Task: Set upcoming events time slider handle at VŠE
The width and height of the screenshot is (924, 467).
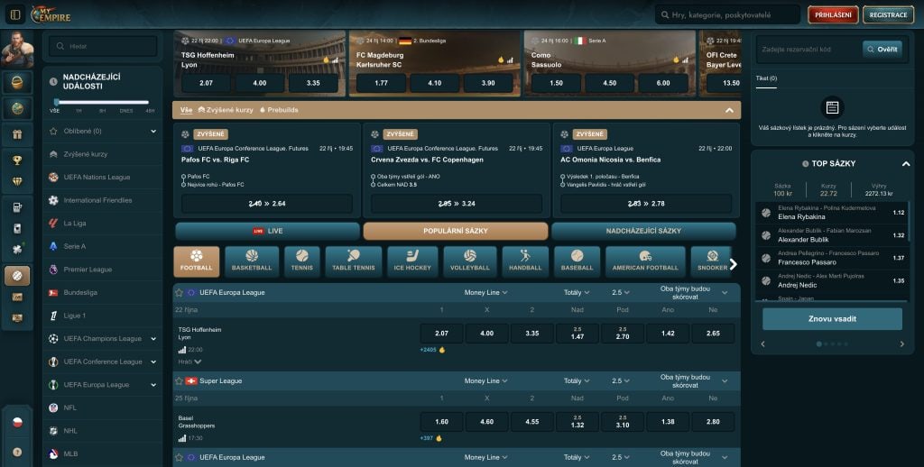Action: coord(56,102)
